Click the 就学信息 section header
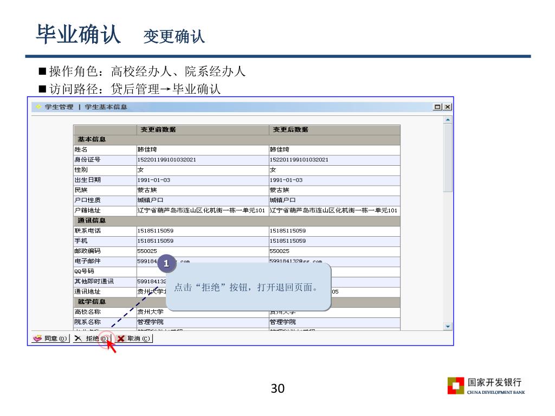This screenshot has height=416, width=555. click(x=92, y=301)
